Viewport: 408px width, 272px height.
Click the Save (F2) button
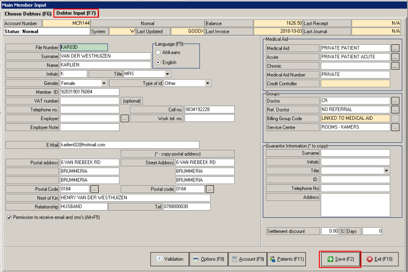point(340,259)
